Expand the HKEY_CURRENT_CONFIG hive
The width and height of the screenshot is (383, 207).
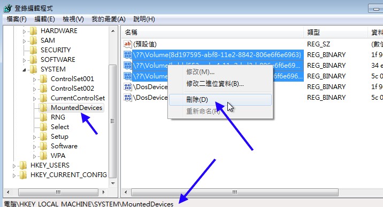(14, 176)
